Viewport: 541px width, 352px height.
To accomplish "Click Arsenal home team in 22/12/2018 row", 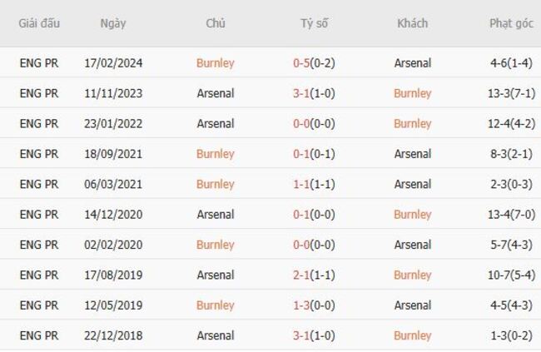I will [216, 335].
